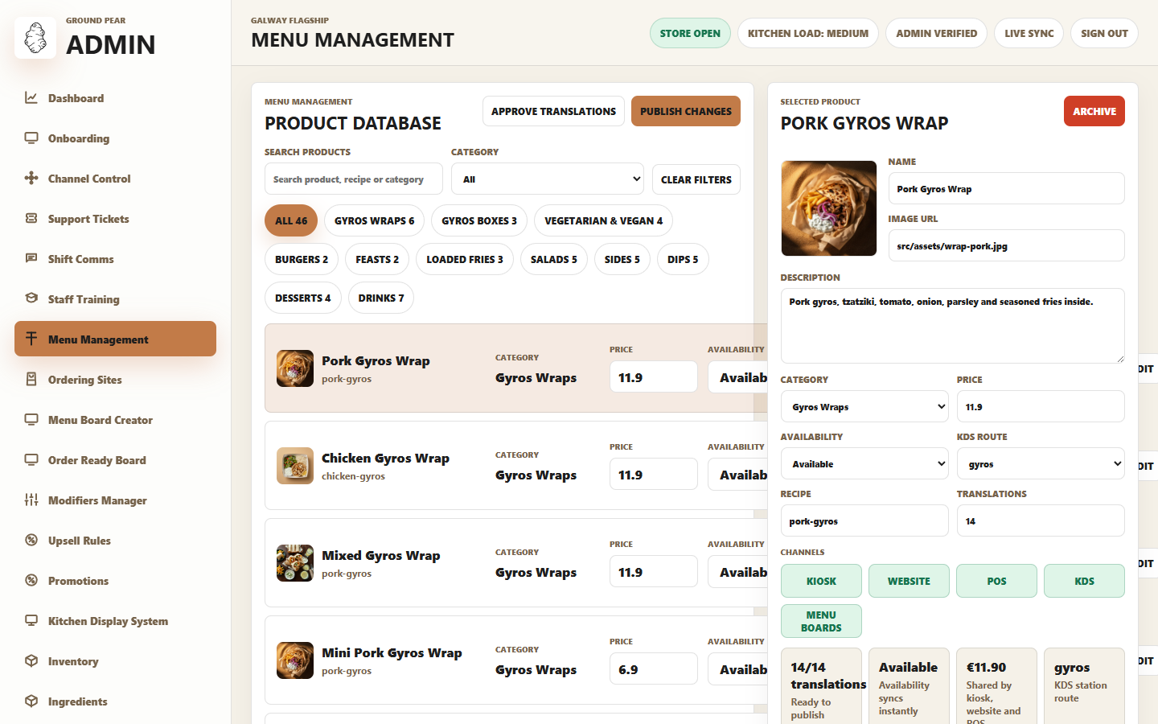1158x724 pixels.
Task: Filter by Gyros Wraps 6 chip
Action: [374, 220]
